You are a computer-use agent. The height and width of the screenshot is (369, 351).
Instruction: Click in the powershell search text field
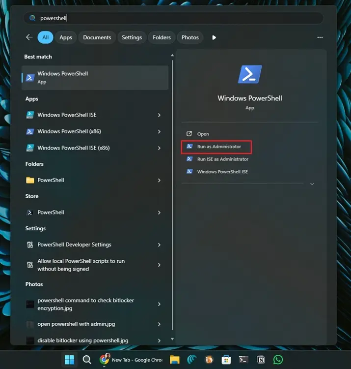coord(174,18)
